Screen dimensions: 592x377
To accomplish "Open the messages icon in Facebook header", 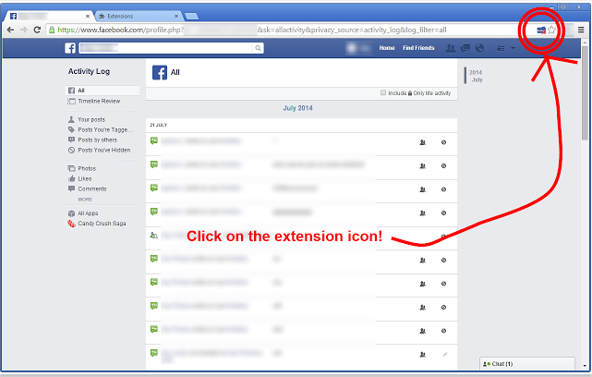I will point(465,48).
